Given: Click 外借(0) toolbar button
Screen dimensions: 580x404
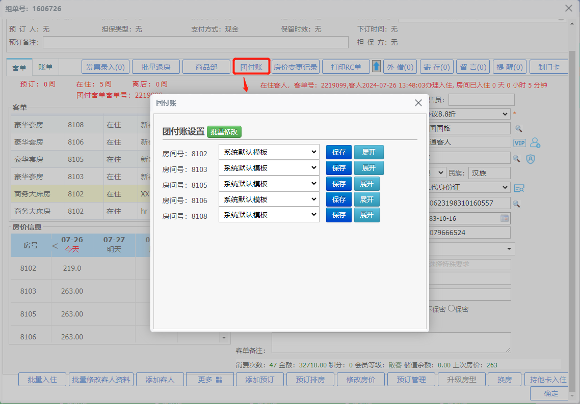Looking at the screenshot, I should tap(400, 67).
